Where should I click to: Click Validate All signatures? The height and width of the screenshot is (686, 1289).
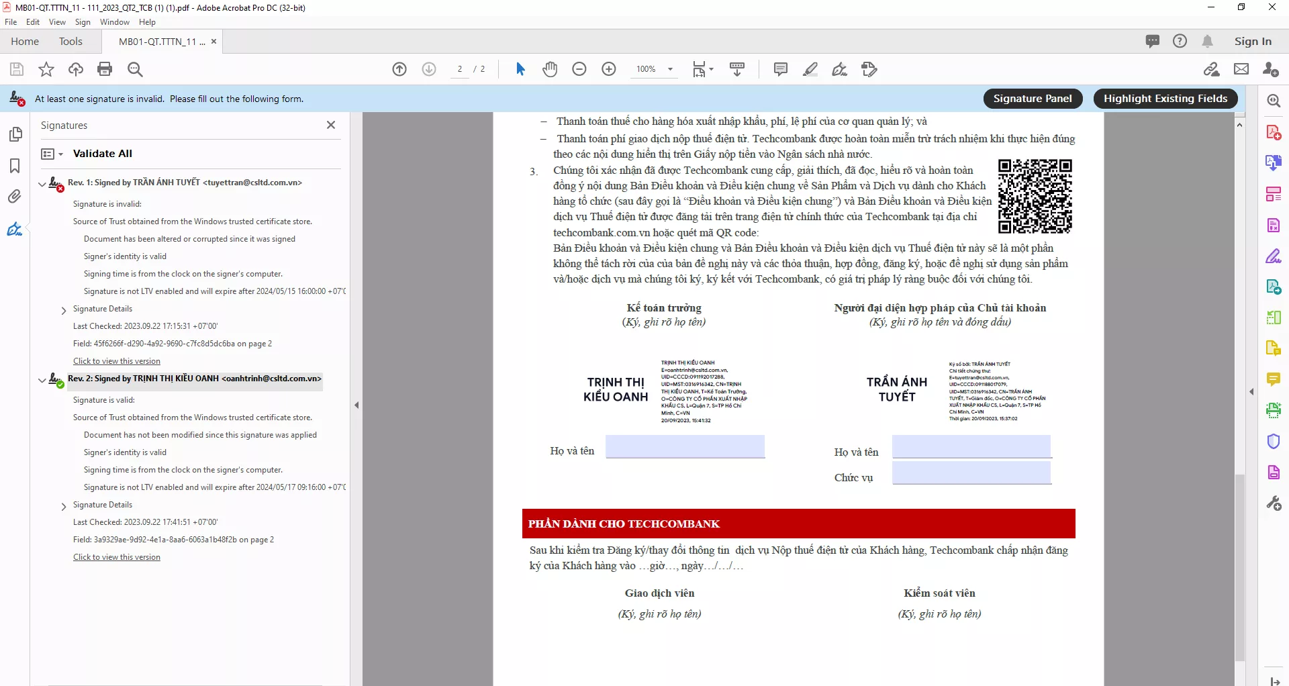(103, 154)
